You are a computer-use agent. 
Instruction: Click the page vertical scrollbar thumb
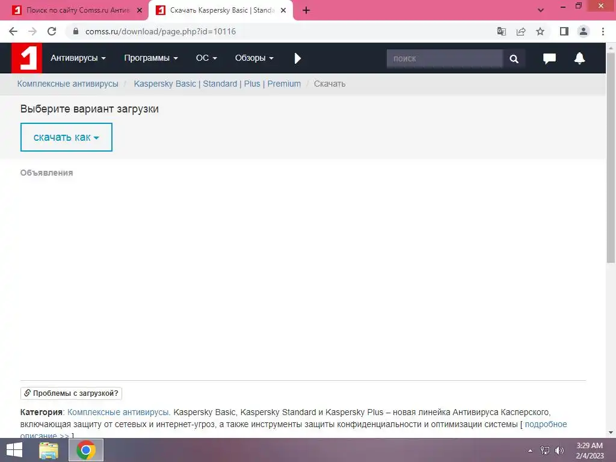point(611,157)
